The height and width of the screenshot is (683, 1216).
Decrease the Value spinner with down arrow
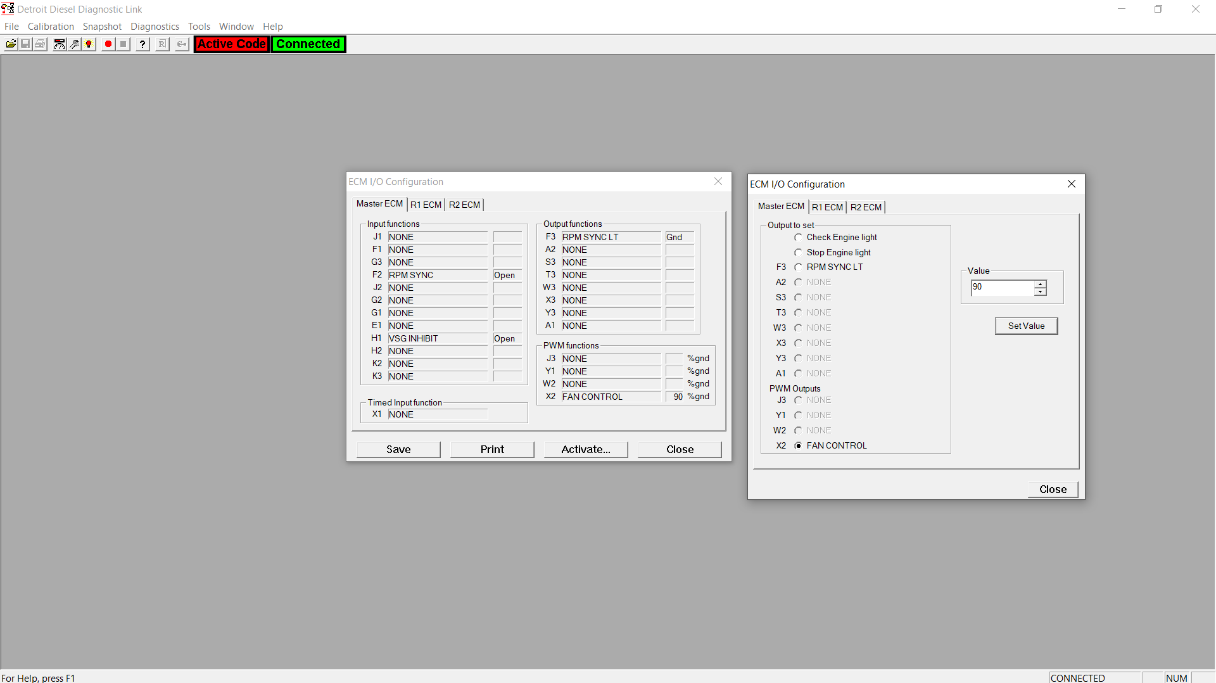tap(1040, 292)
